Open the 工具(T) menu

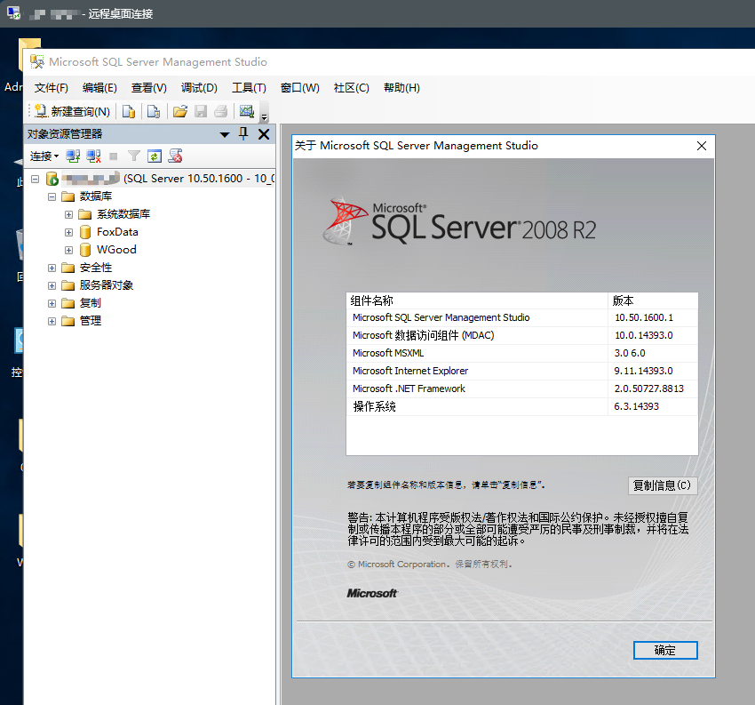249,88
